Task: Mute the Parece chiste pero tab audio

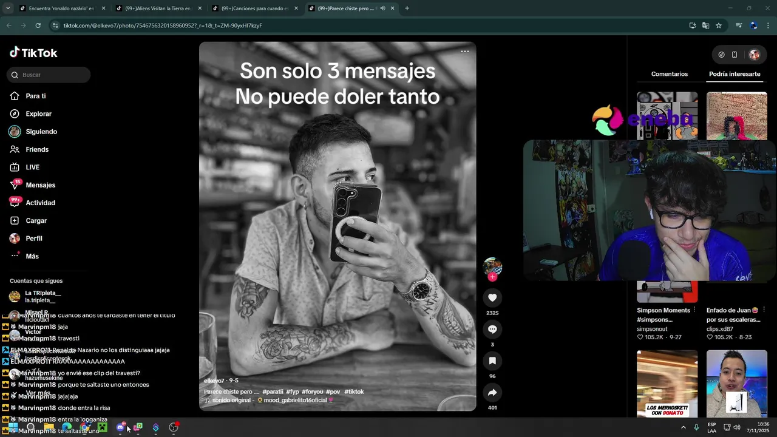Action: click(x=382, y=8)
